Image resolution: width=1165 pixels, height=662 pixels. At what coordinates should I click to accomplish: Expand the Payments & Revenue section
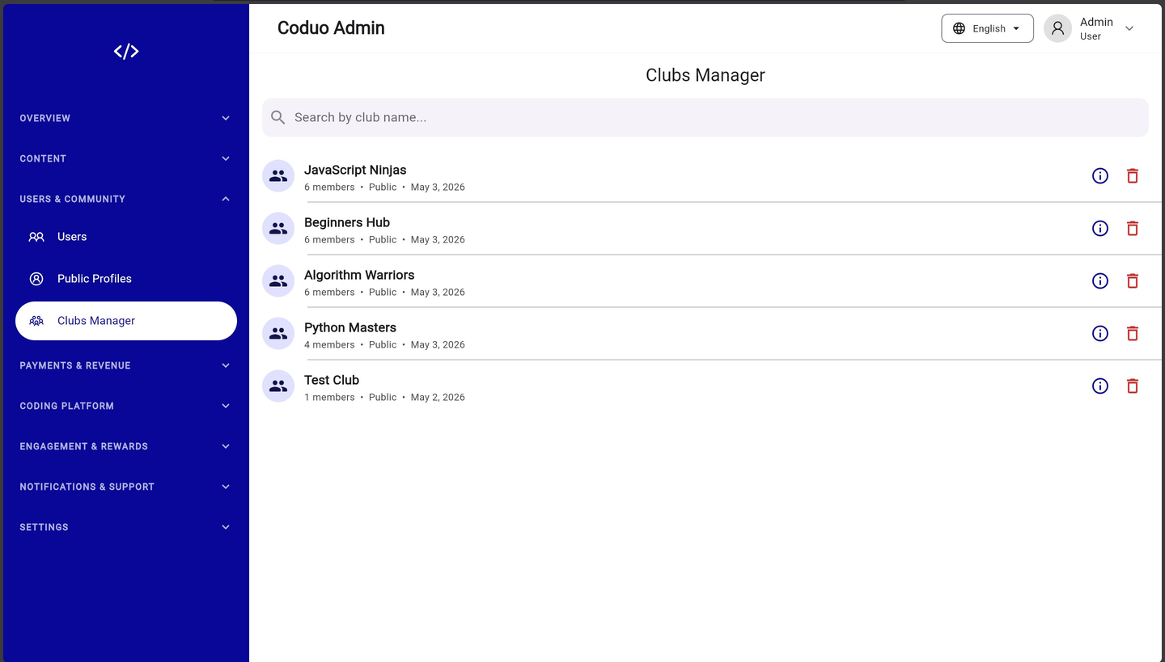125,365
